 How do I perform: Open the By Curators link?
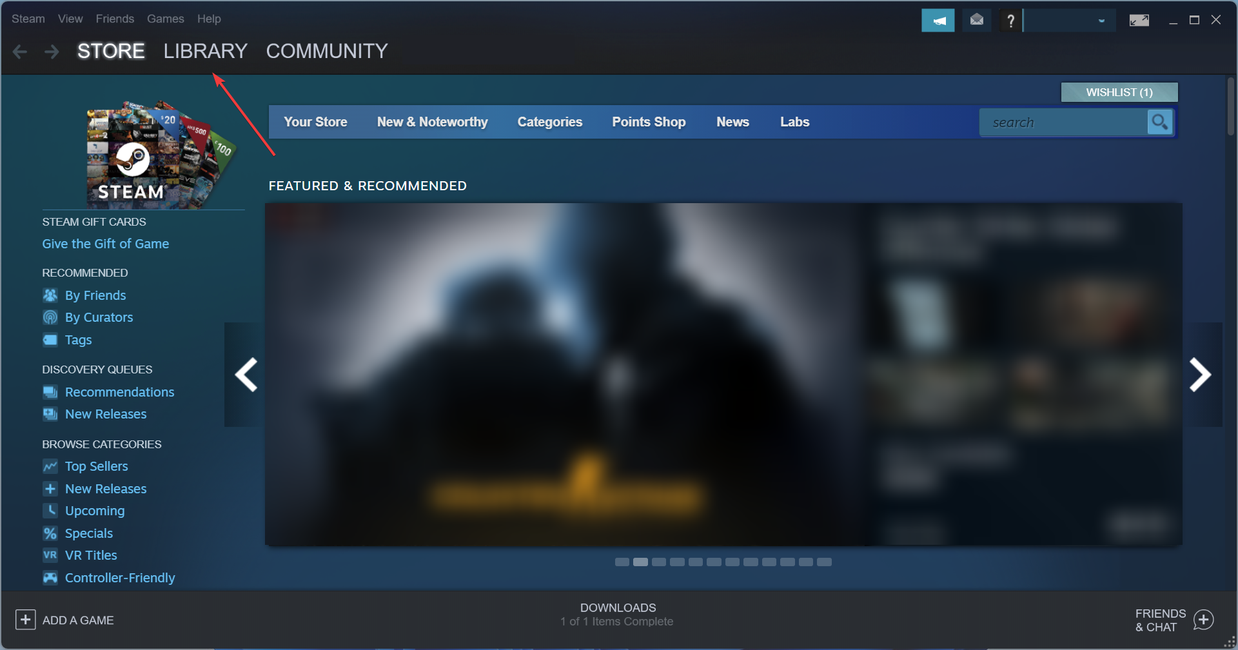[x=99, y=317]
